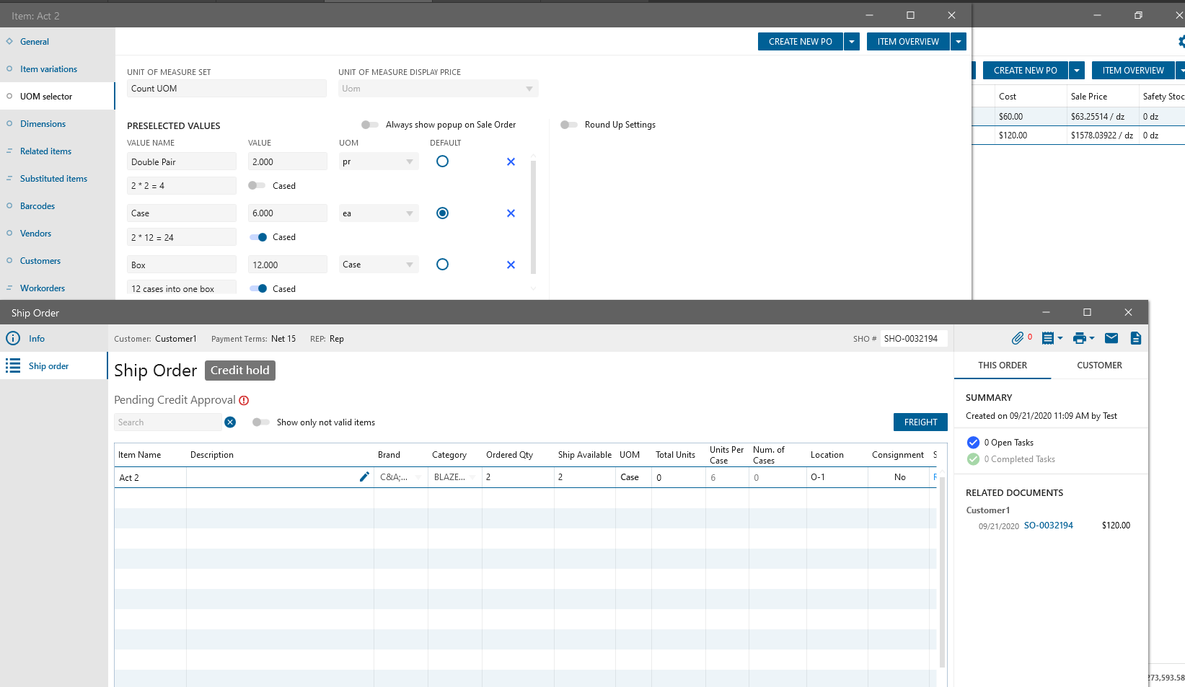Open the Dimensions section in the sidebar
The width and height of the screenshot is (1185, 687).
(x=43, y=124)
